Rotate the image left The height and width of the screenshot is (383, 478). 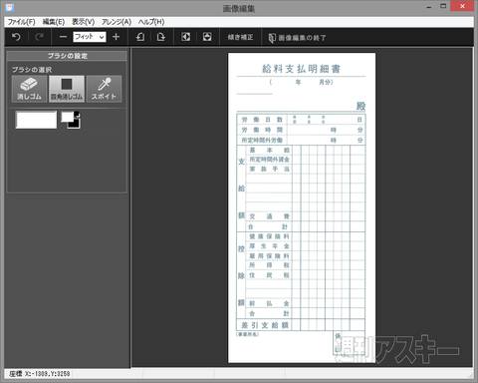coord(140,37)
